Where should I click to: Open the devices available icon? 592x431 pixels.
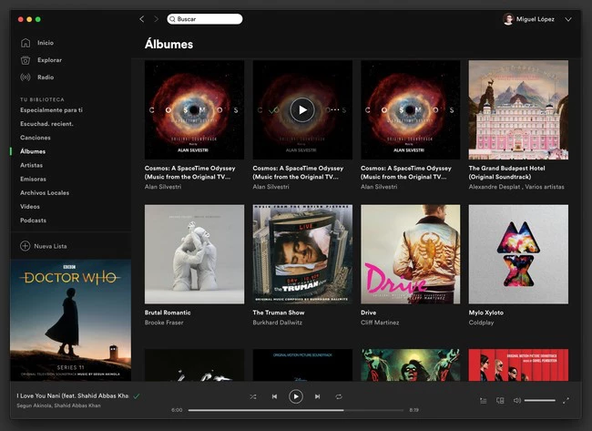click(x=500, y=400)
